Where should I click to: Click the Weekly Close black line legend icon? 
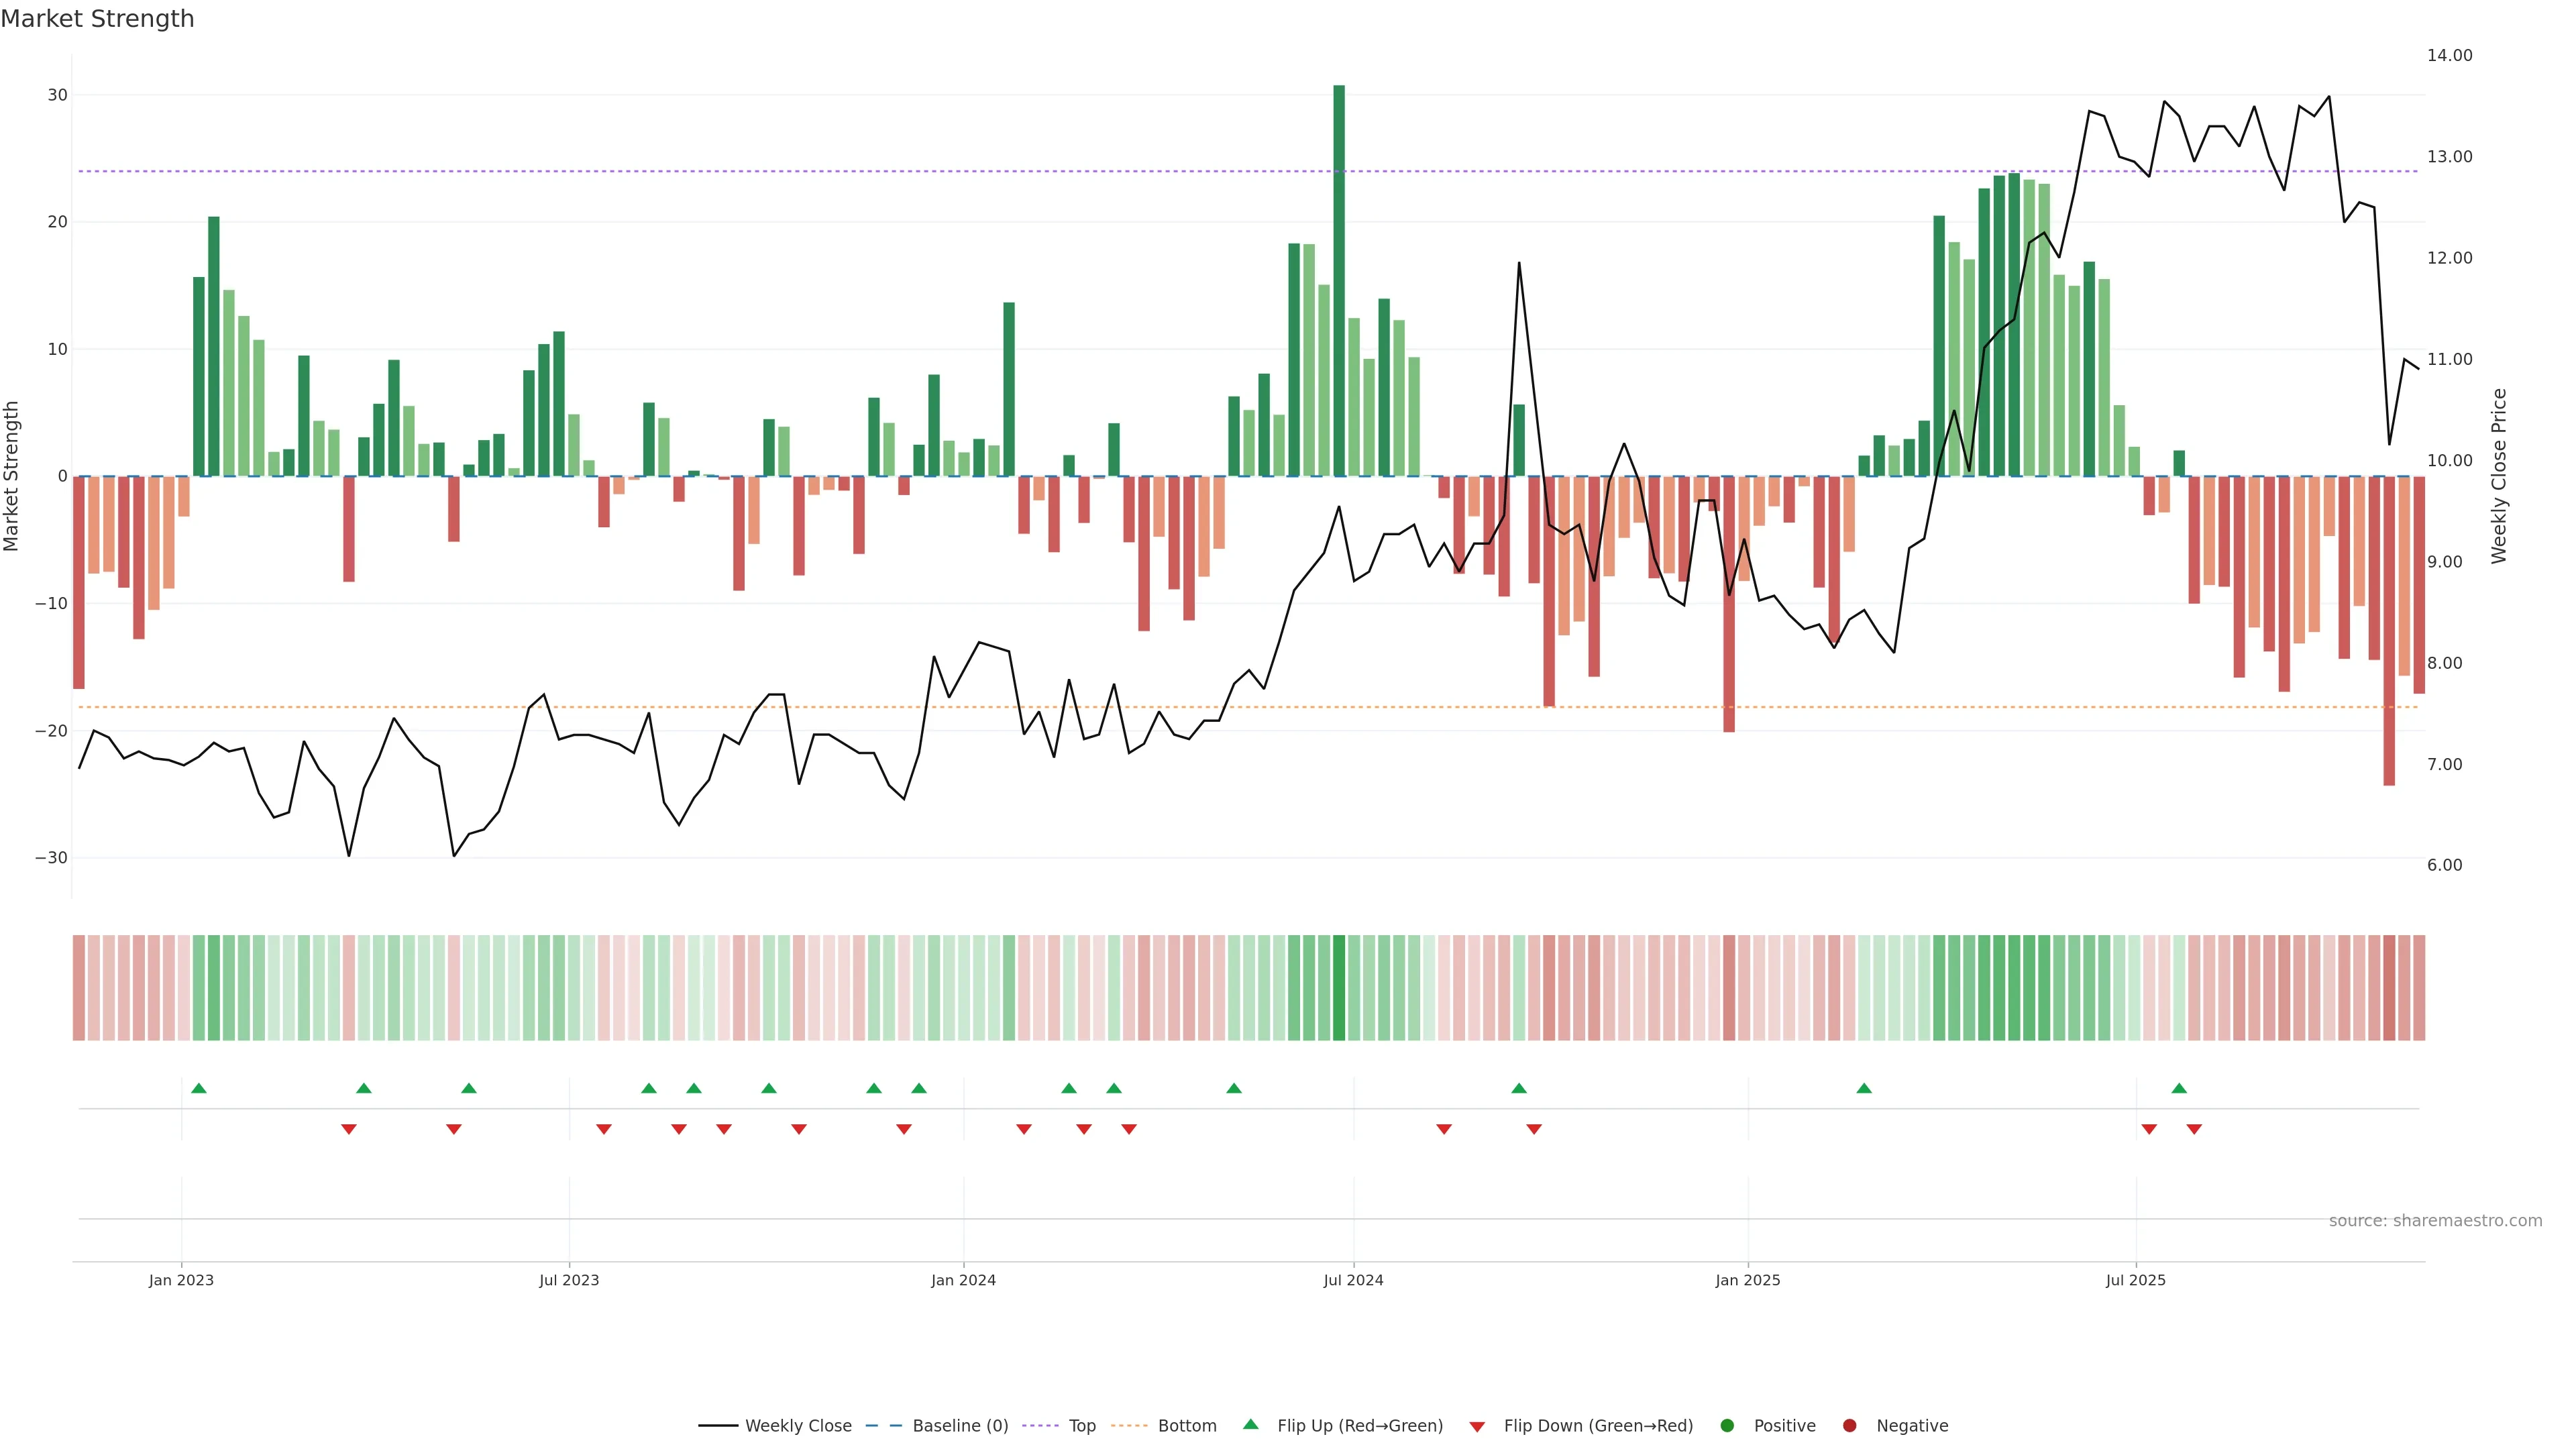click(717, 1426)
